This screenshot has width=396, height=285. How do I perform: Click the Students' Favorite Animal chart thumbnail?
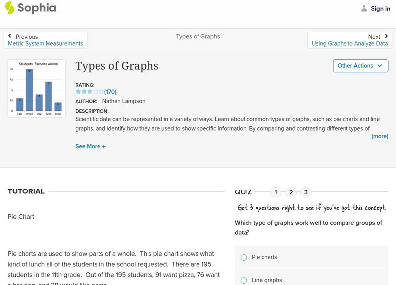click(37, 89)
